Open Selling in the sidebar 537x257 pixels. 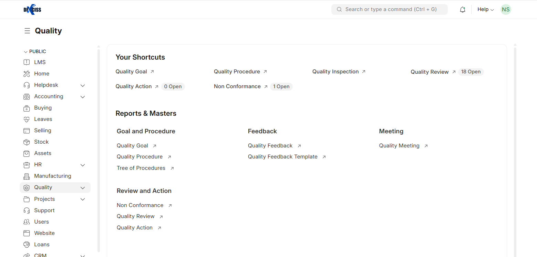(x=42, y=131)
